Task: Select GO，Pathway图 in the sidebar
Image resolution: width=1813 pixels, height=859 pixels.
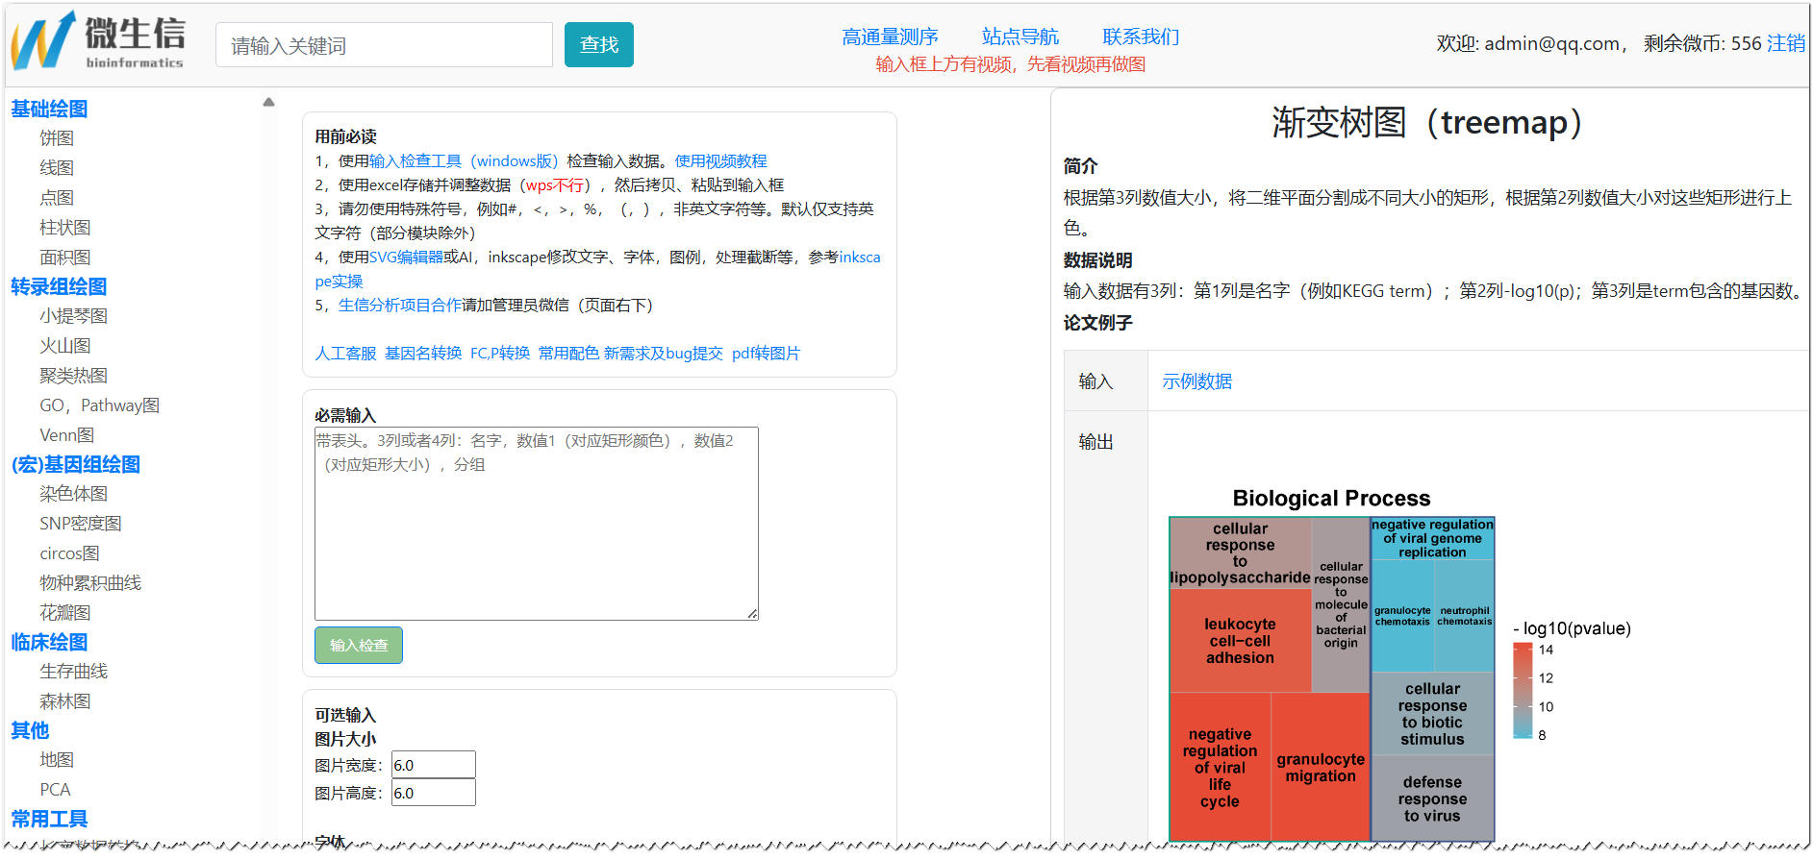Action: tap(100, 405)
